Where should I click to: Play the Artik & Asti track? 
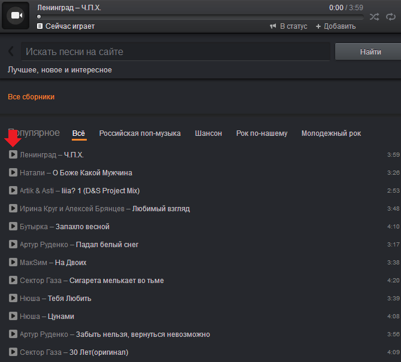coord(13,190)
